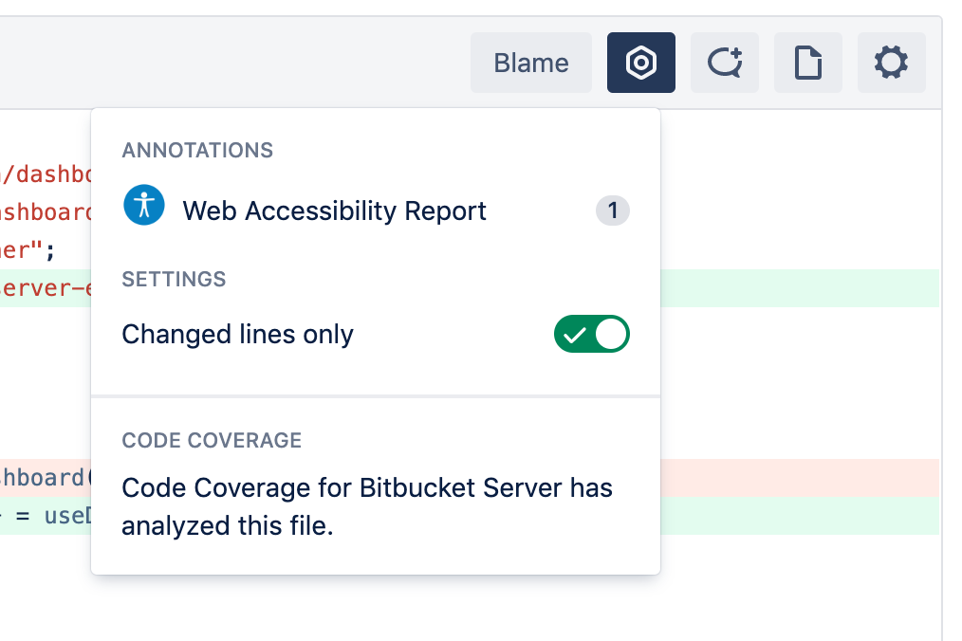Click the annotation count badge showing 1

coord(613,211)
